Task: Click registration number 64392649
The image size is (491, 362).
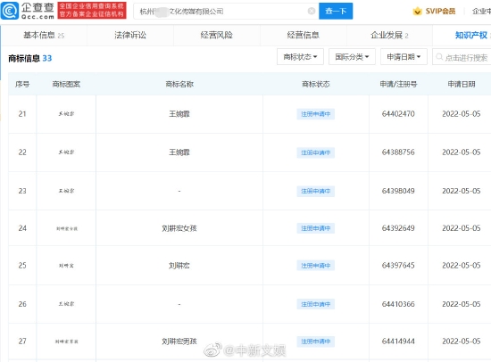Action: point(398,228)
